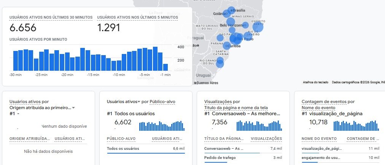The width and height of the screenshot is (385, 165).
Task: Click the São Paulo map bubble
Action: point(236,38)
